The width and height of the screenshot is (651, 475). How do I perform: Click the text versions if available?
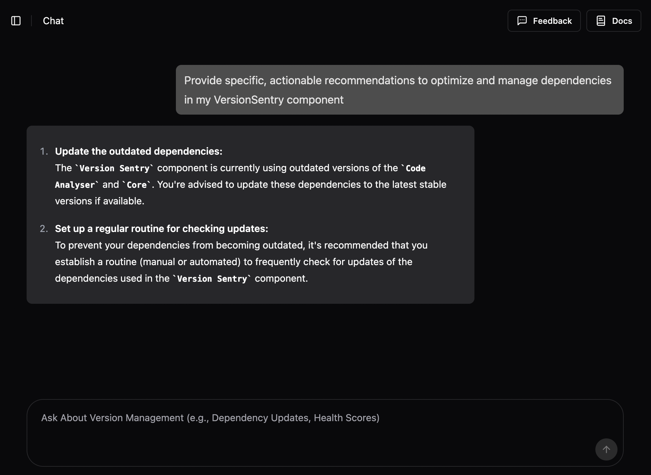pyautogui.click(x=100, y=201)
